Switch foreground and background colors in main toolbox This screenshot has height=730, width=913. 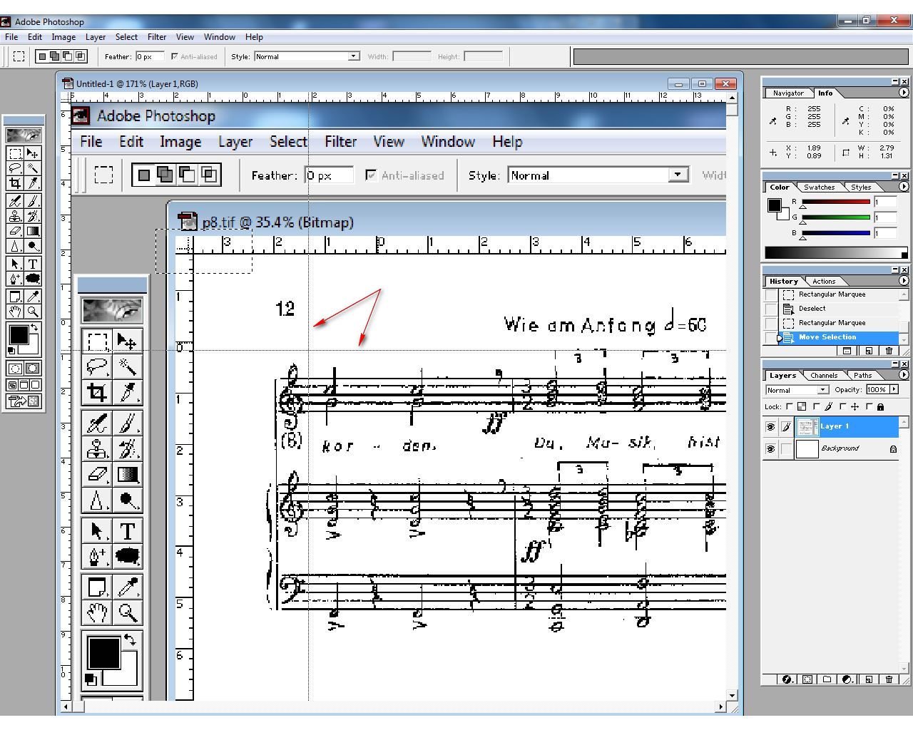tap(35, 328)
